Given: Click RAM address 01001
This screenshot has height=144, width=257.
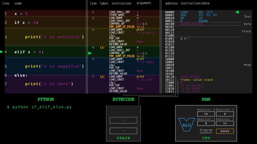Looking at the screenshot, I should tap(170, 38).
